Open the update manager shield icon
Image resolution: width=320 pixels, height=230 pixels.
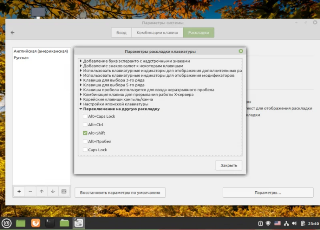pos(268,224)
